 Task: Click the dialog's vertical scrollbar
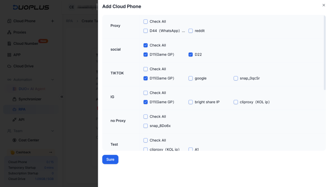325,53
